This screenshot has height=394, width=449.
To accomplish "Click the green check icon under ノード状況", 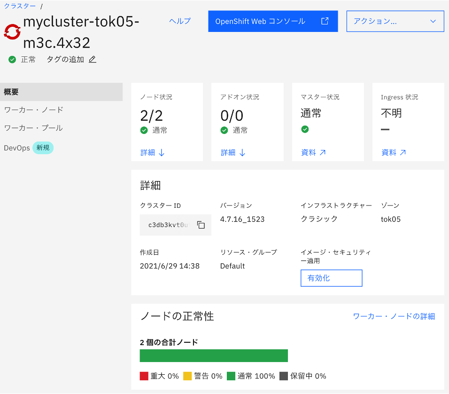I will point(144,131).
